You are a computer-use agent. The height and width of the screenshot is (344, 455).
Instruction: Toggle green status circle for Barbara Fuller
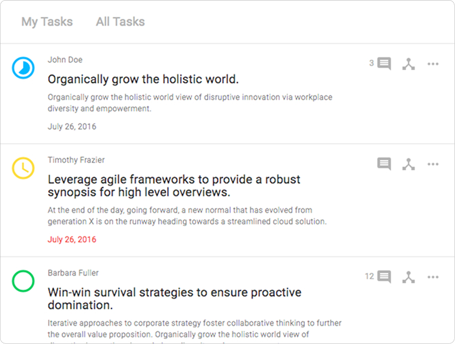click(23, 281)
